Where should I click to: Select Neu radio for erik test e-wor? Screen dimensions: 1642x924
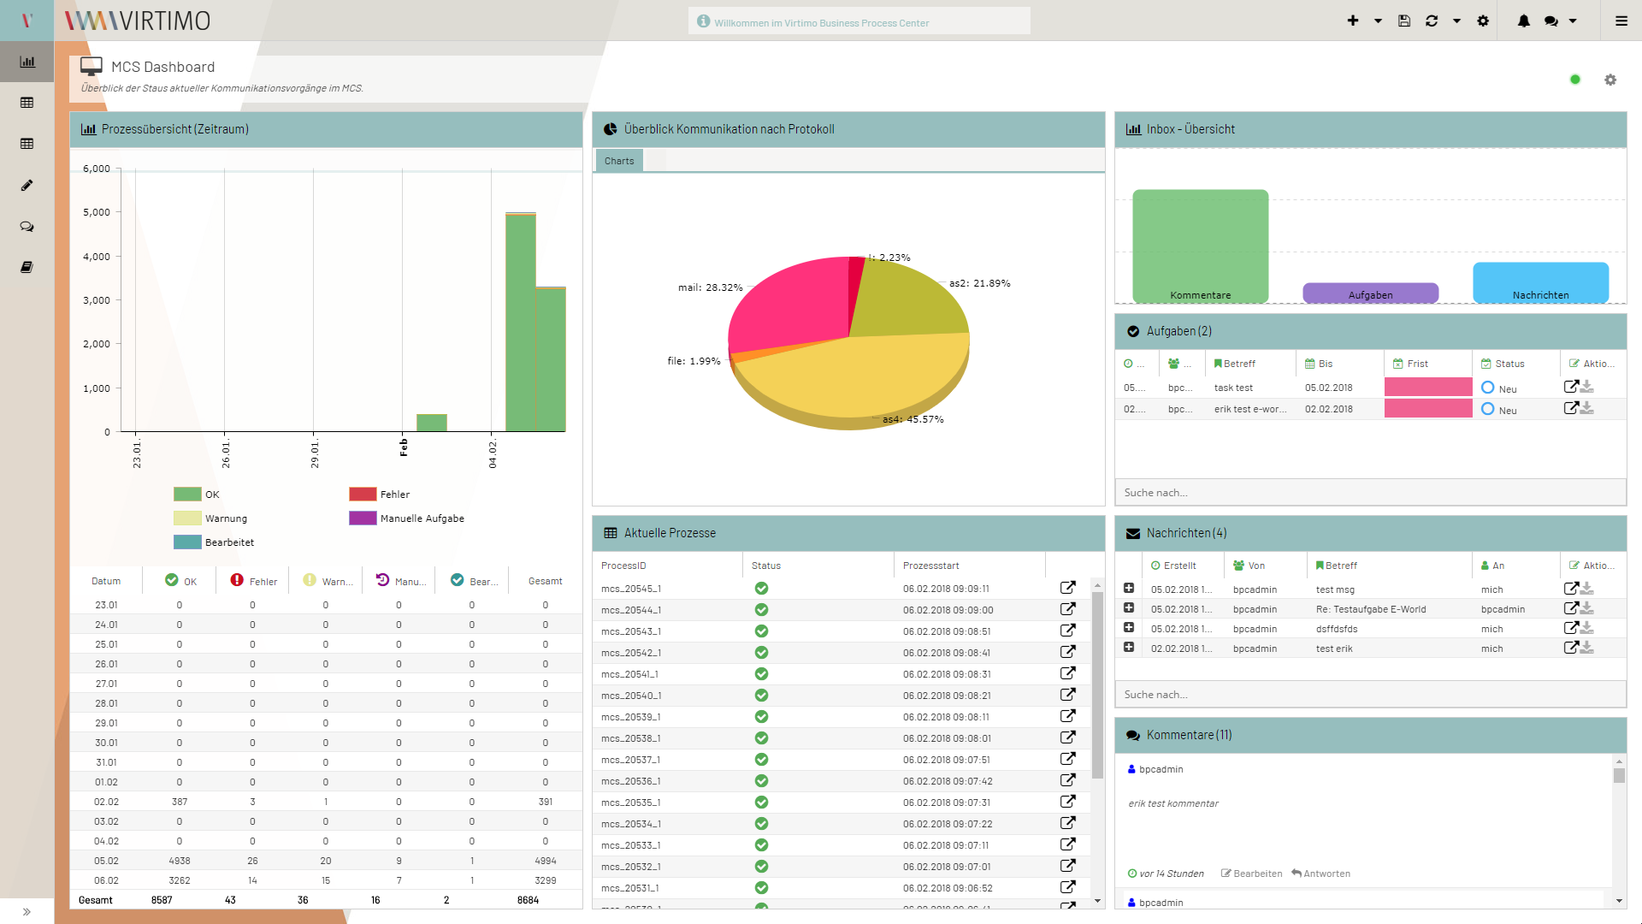[1488, 409]
